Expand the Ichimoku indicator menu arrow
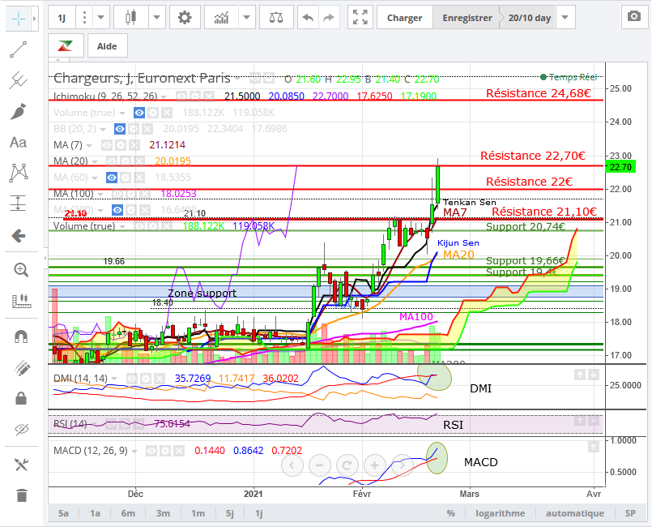Viewport: 652px width, 527px height. tap(164, 97)
